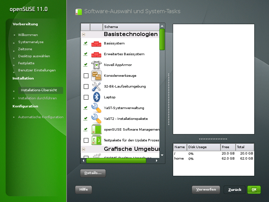
Task: Toggle the Erweitertes Basissystem selection status
Action: point(86,55)
